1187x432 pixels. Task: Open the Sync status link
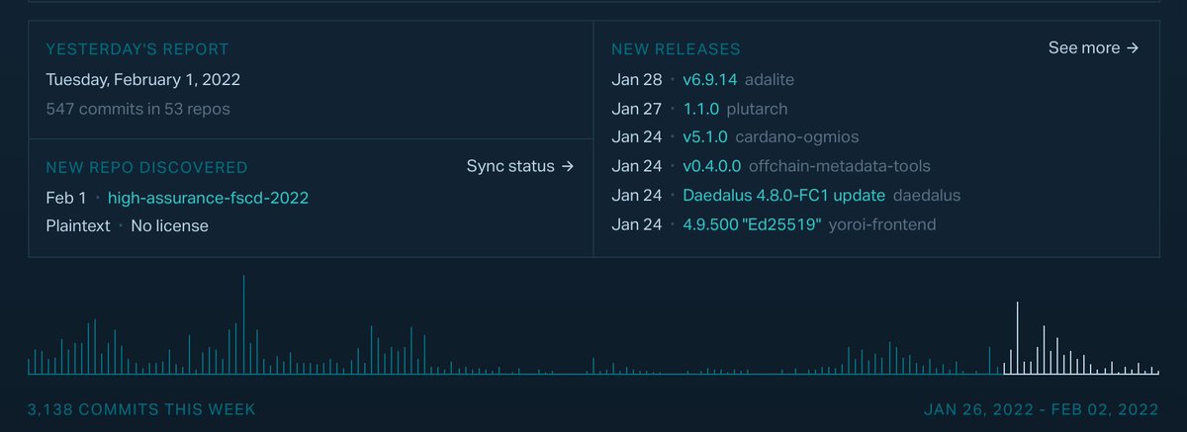(520, 166)
